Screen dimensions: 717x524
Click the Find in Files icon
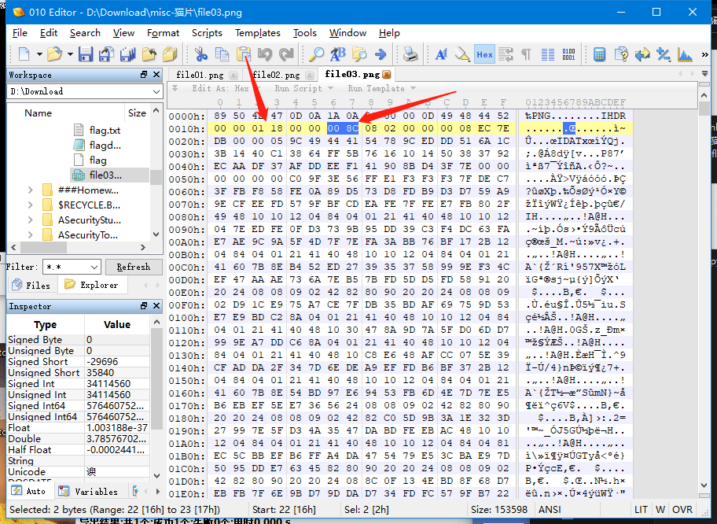(359, 54)
